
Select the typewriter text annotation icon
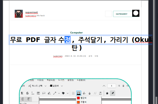pyautogui.click(x=33, y=93)
